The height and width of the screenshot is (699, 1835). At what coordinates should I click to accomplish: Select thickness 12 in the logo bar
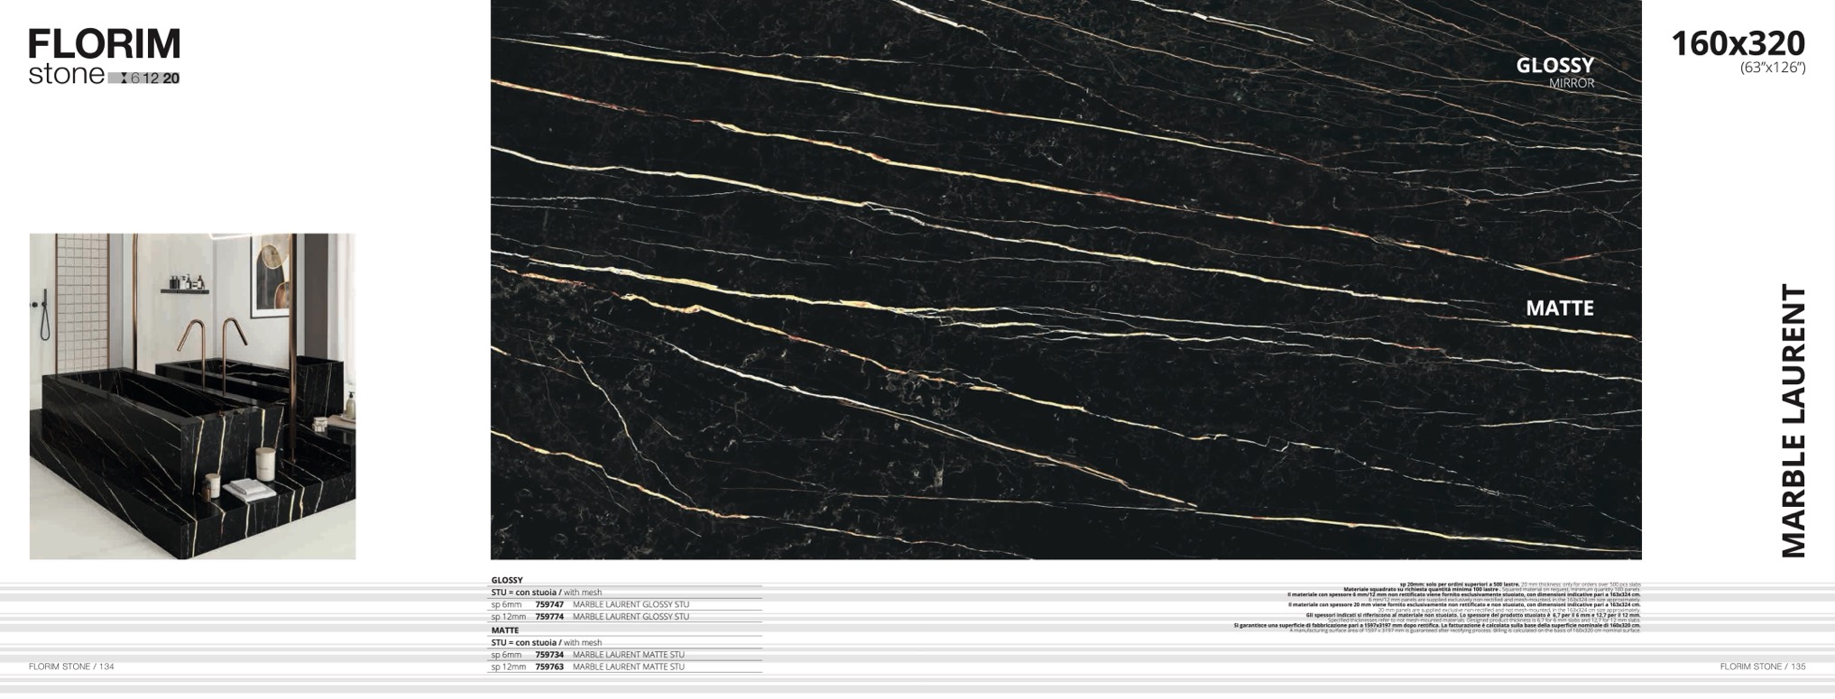tap(151, 78)
